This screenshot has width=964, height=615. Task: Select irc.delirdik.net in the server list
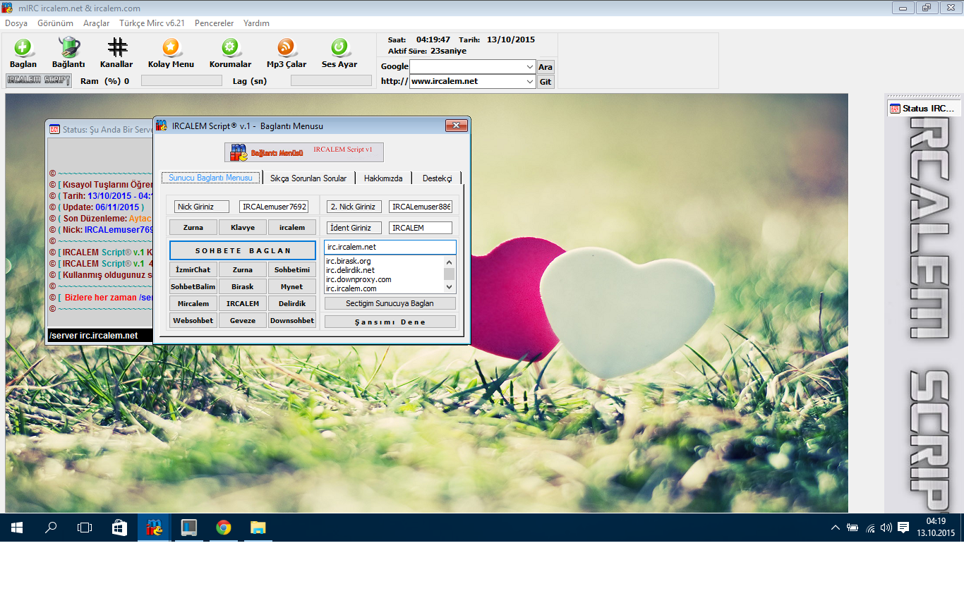point(350,271)
